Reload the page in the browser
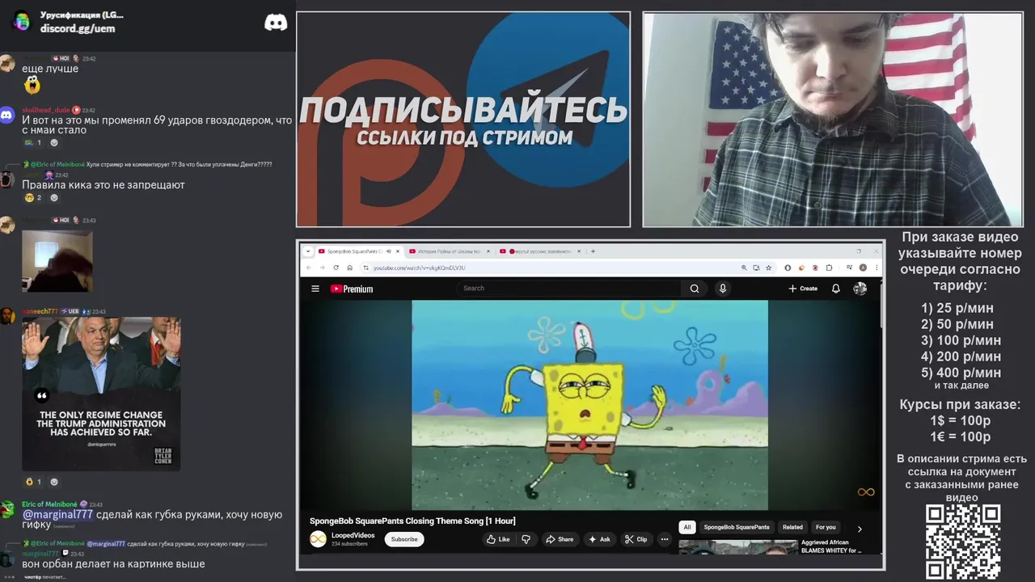 336,268
